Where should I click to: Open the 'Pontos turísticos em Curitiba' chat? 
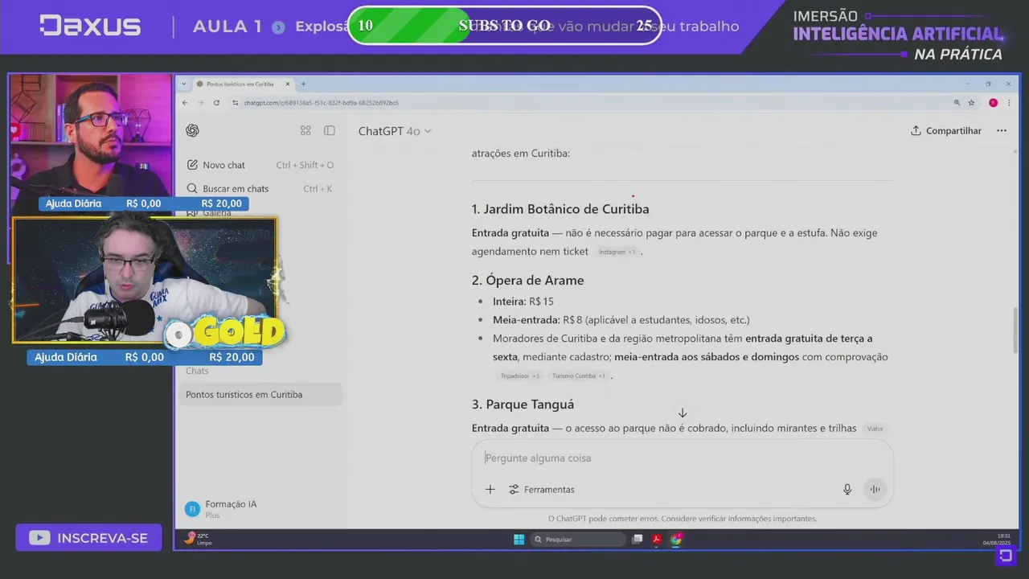pyautogui.click(x=260, y=395)
